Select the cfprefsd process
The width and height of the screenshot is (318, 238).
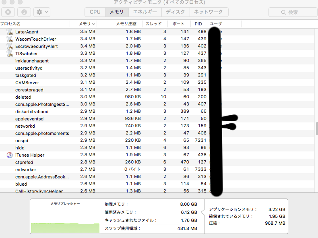coord(24,162)
